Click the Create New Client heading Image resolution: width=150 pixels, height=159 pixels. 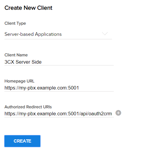(x=28, y=8)
